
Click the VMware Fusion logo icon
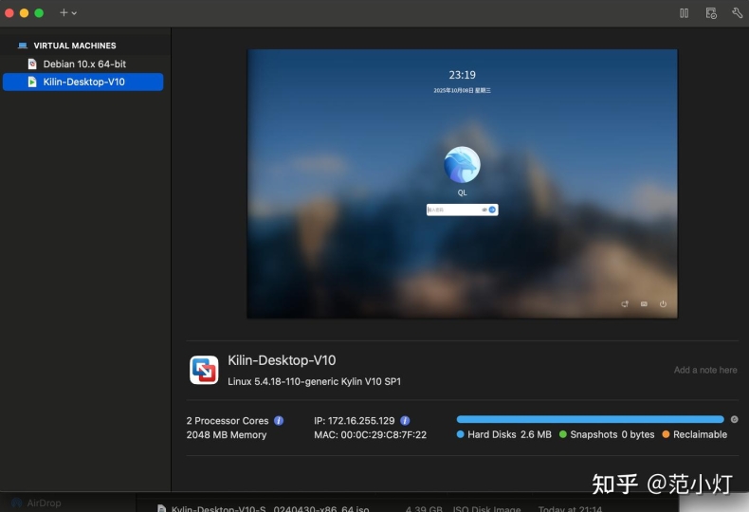click(x=204, y=370)
